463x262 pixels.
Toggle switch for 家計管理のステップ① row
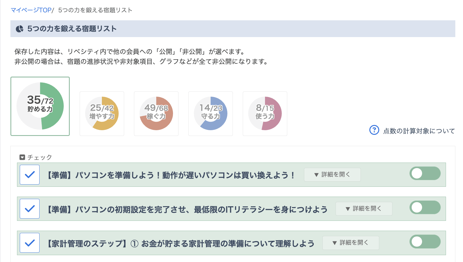[x=425, y=241]
